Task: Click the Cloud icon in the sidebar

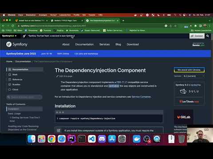Action: (10, 90)
